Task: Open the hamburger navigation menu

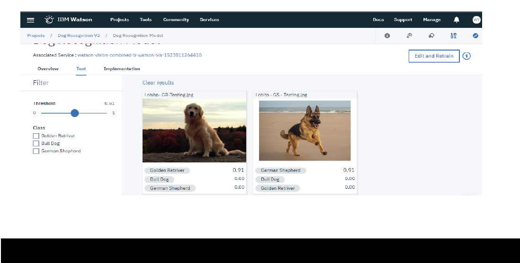Action: coord(30,20)
